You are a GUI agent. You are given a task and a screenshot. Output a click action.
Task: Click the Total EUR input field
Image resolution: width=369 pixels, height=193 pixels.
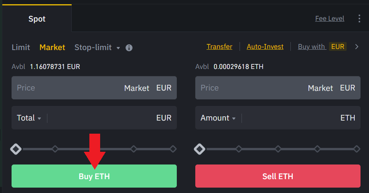pos(100,118)
